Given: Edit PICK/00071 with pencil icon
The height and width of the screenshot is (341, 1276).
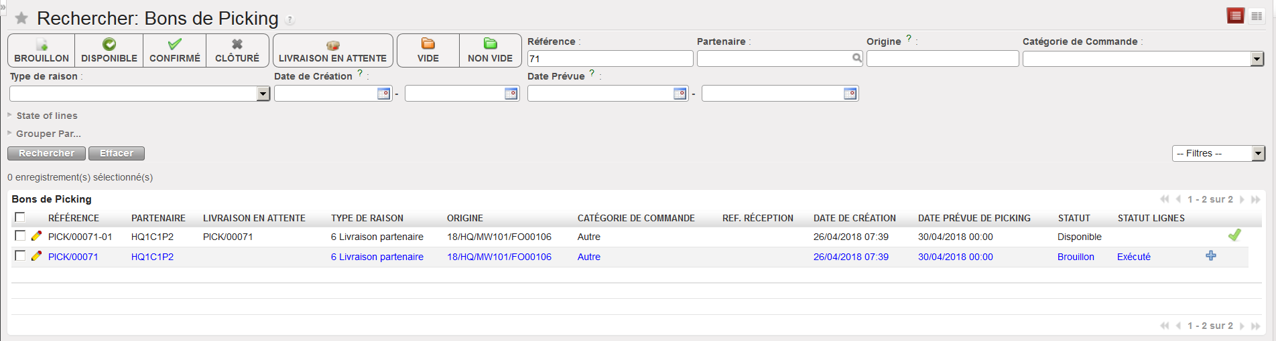Looking at the screenshot, I should (36, 256).
